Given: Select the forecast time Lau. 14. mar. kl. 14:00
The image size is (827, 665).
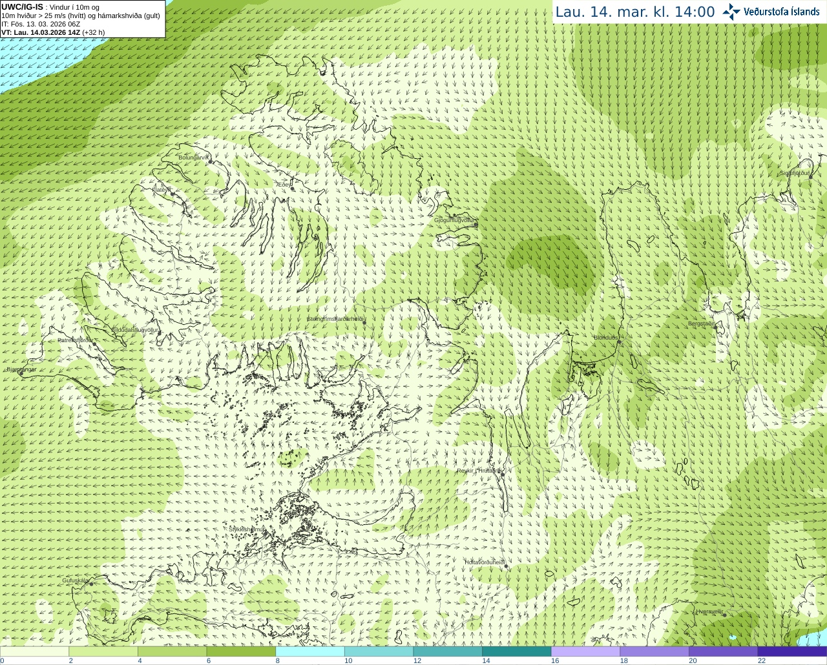Looking at the screenshot, I should [635, 12].
